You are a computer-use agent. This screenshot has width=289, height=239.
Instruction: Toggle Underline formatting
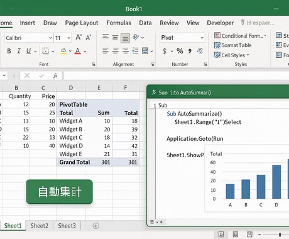click(x=29, y=51)
